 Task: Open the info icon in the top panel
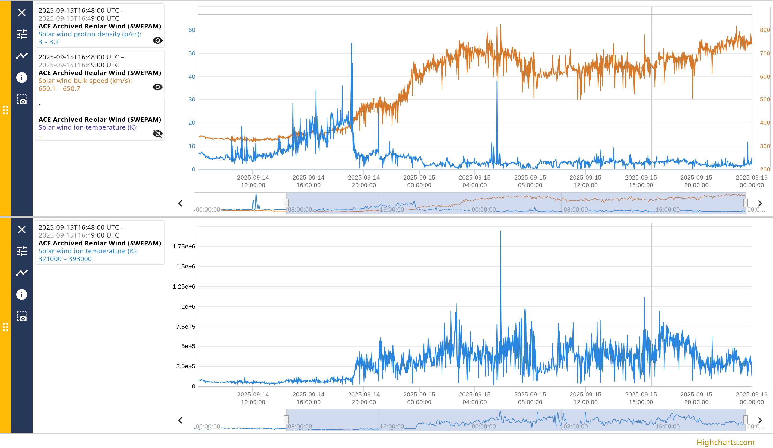(x=21, y=78)
